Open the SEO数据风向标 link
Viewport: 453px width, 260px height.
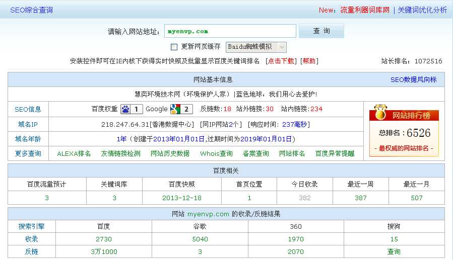(413, 80)
